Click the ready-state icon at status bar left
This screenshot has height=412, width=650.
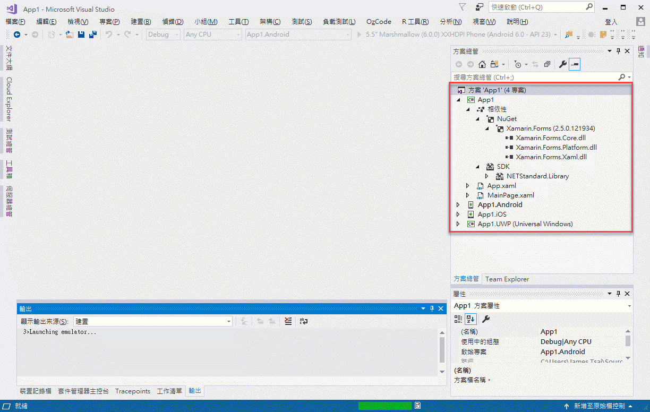point(7,406)
